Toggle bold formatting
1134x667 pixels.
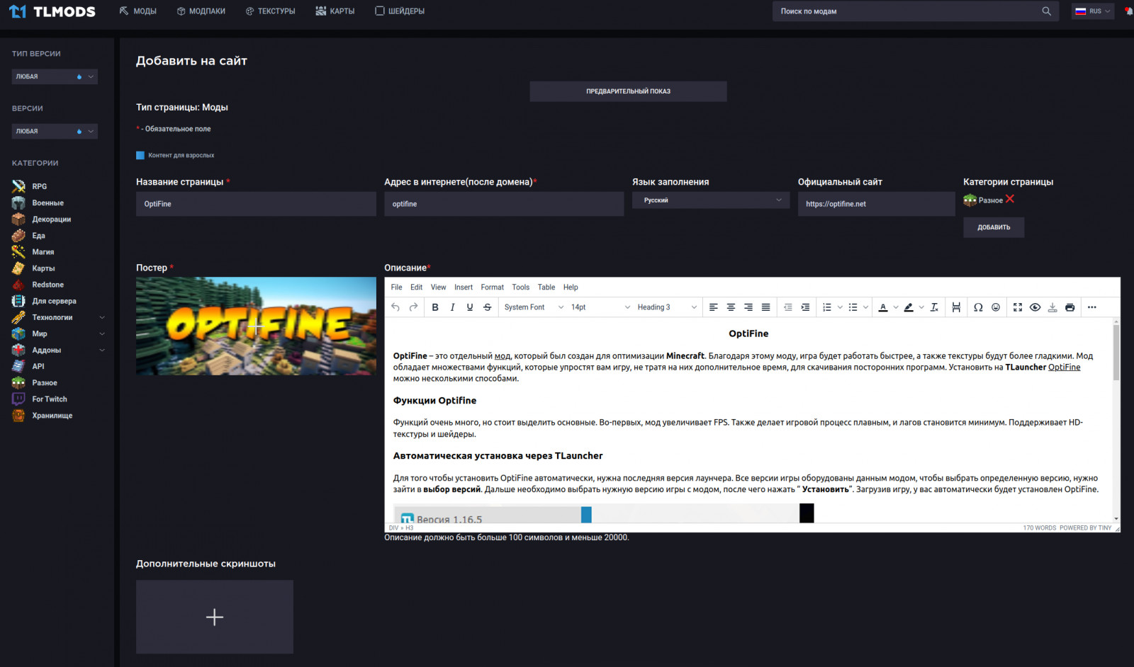coord(435,307)
